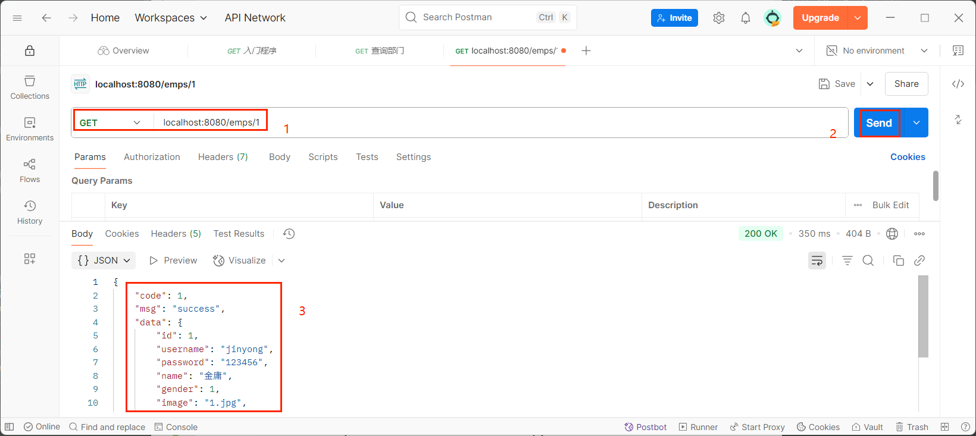Open the Save options dropdown arrow
The height and width of the screenshot is (436, 976).
point(870,84)
